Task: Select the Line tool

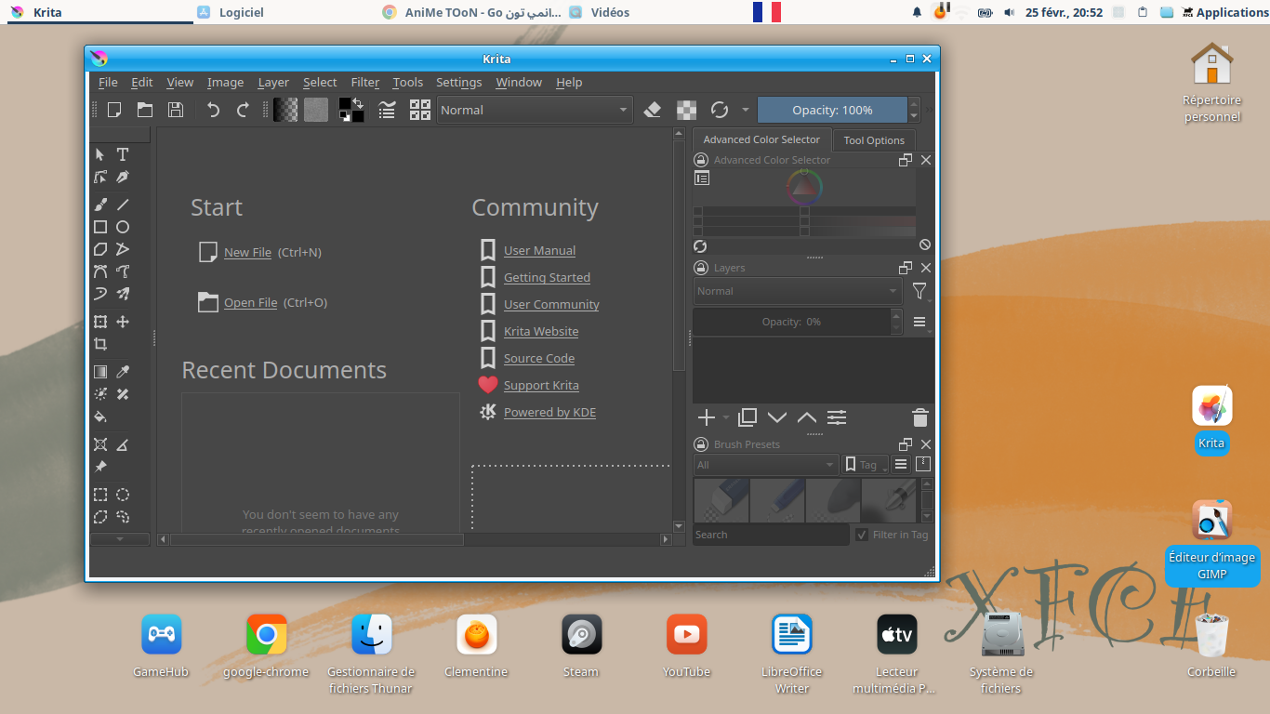Action: pos(122,205)
